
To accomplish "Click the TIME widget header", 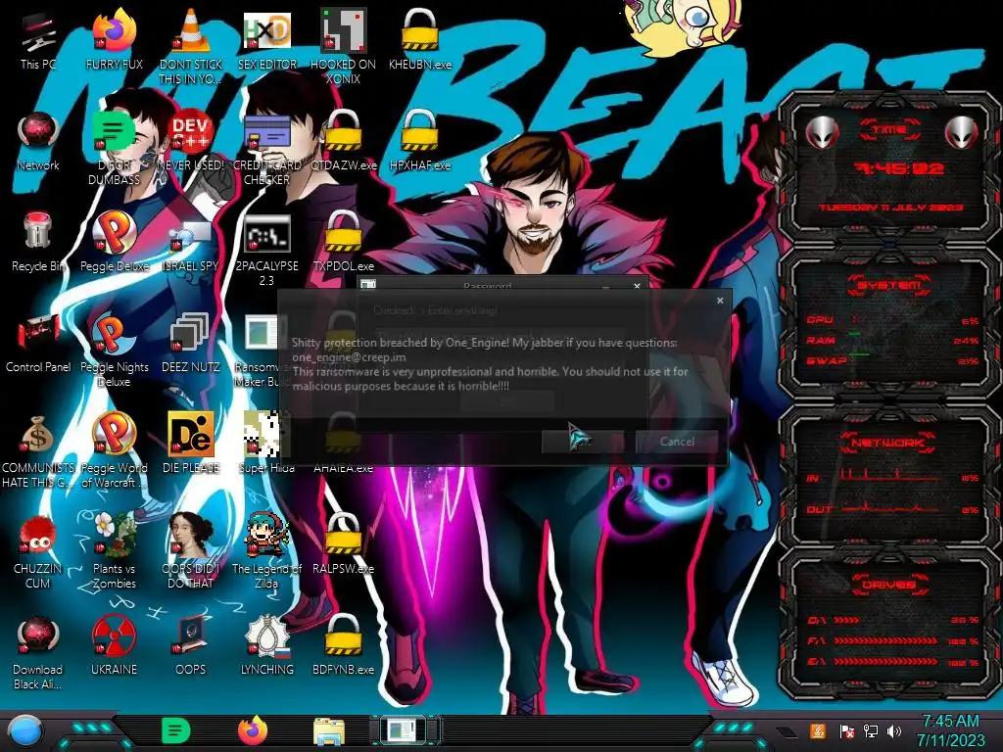I will [889, 130].
